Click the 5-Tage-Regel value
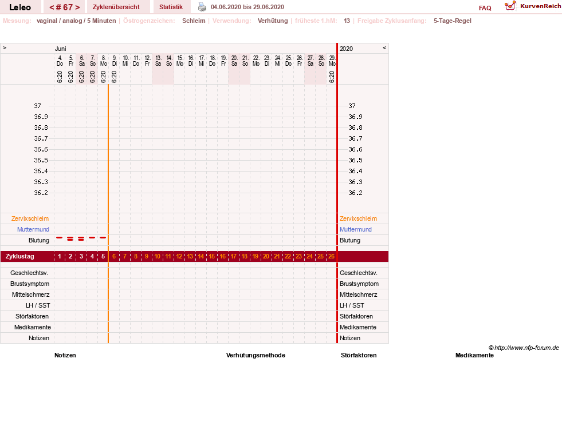Viewport: 562px width, 446px height. pos(453,21)
